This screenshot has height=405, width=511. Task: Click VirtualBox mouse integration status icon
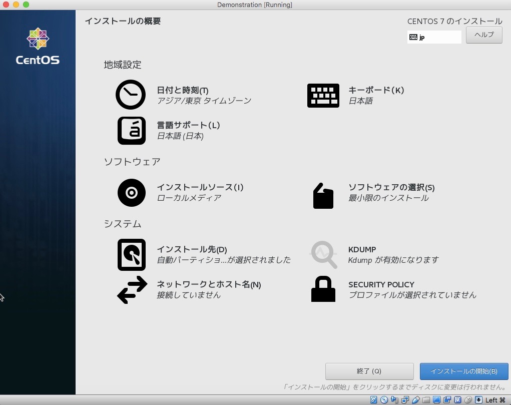click(x=468, y=400)
